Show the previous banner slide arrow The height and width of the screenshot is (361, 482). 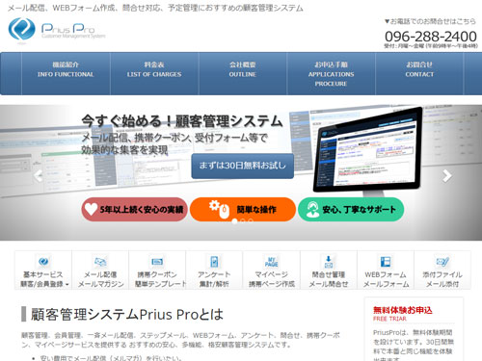coord(39,176)
